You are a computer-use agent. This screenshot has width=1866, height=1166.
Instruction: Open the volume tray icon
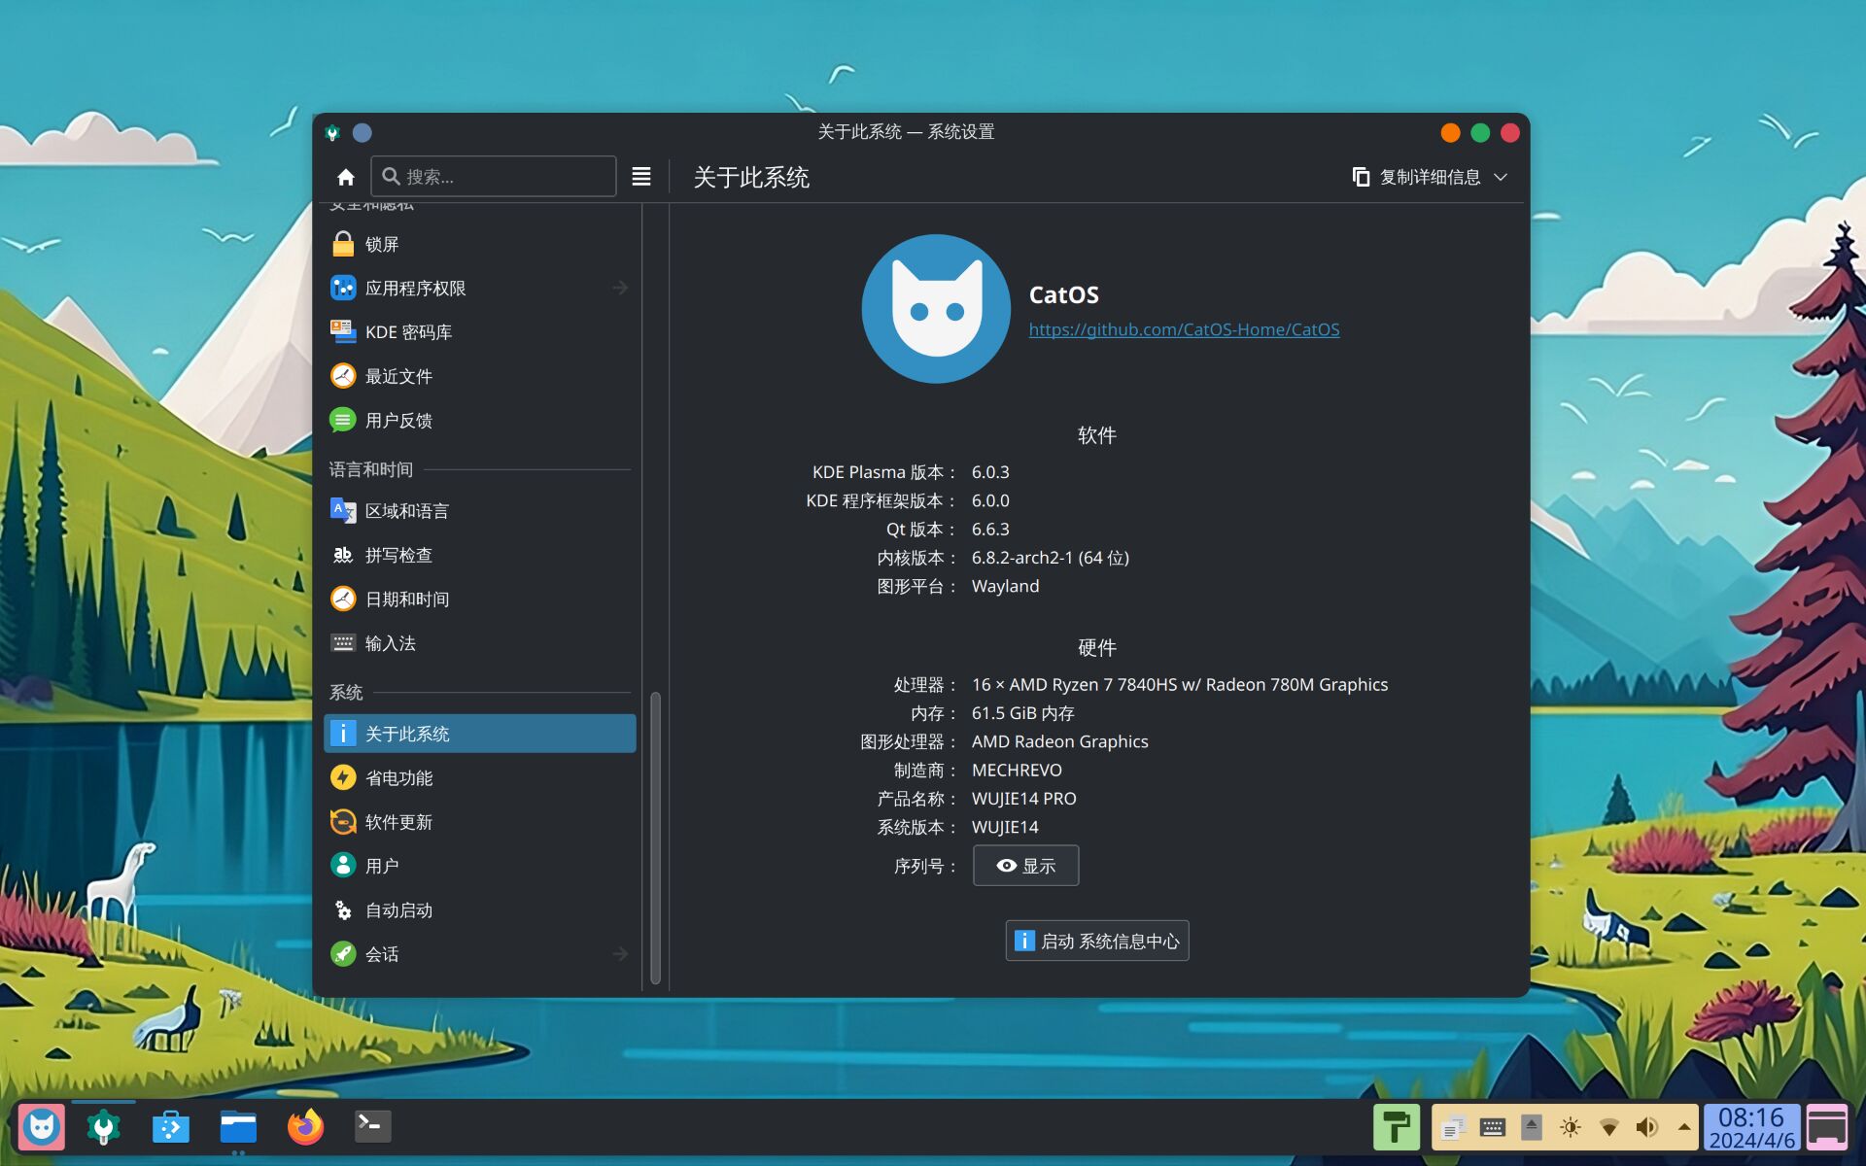(x=1647, y=1127)
